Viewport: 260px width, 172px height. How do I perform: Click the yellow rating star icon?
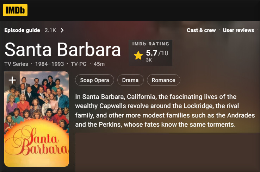138,56
